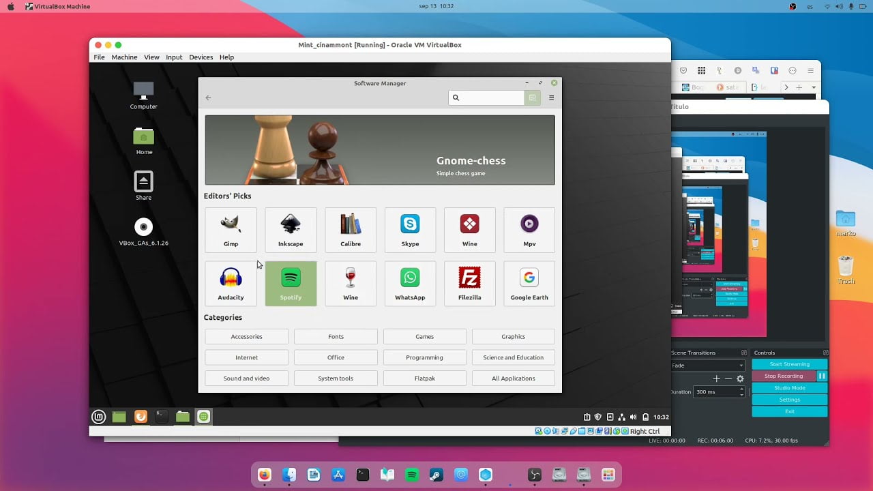This screenshot has width=873, height=491.
Task: Click the Software Manager search field
Action: click(486, 98)
